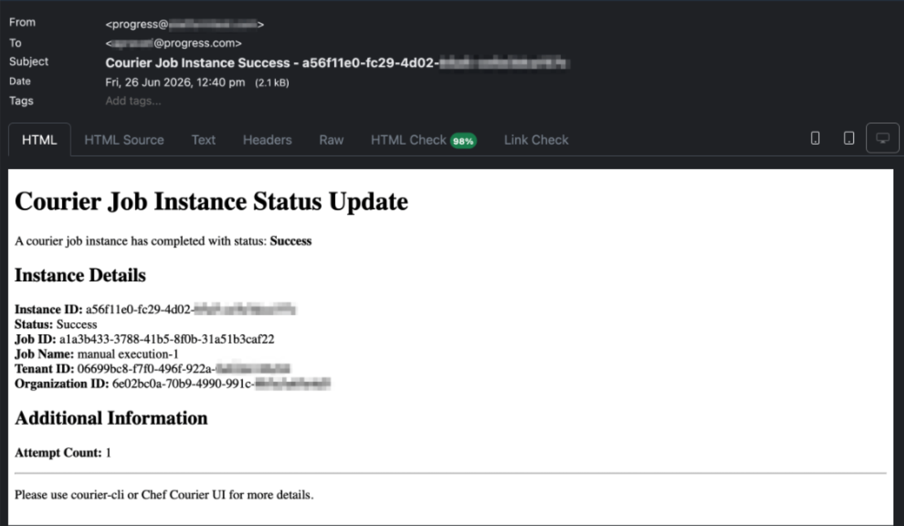Click the Courier Job Instance Status Update heading
Viewport: 904px width, 526px height.
point(211,201)
